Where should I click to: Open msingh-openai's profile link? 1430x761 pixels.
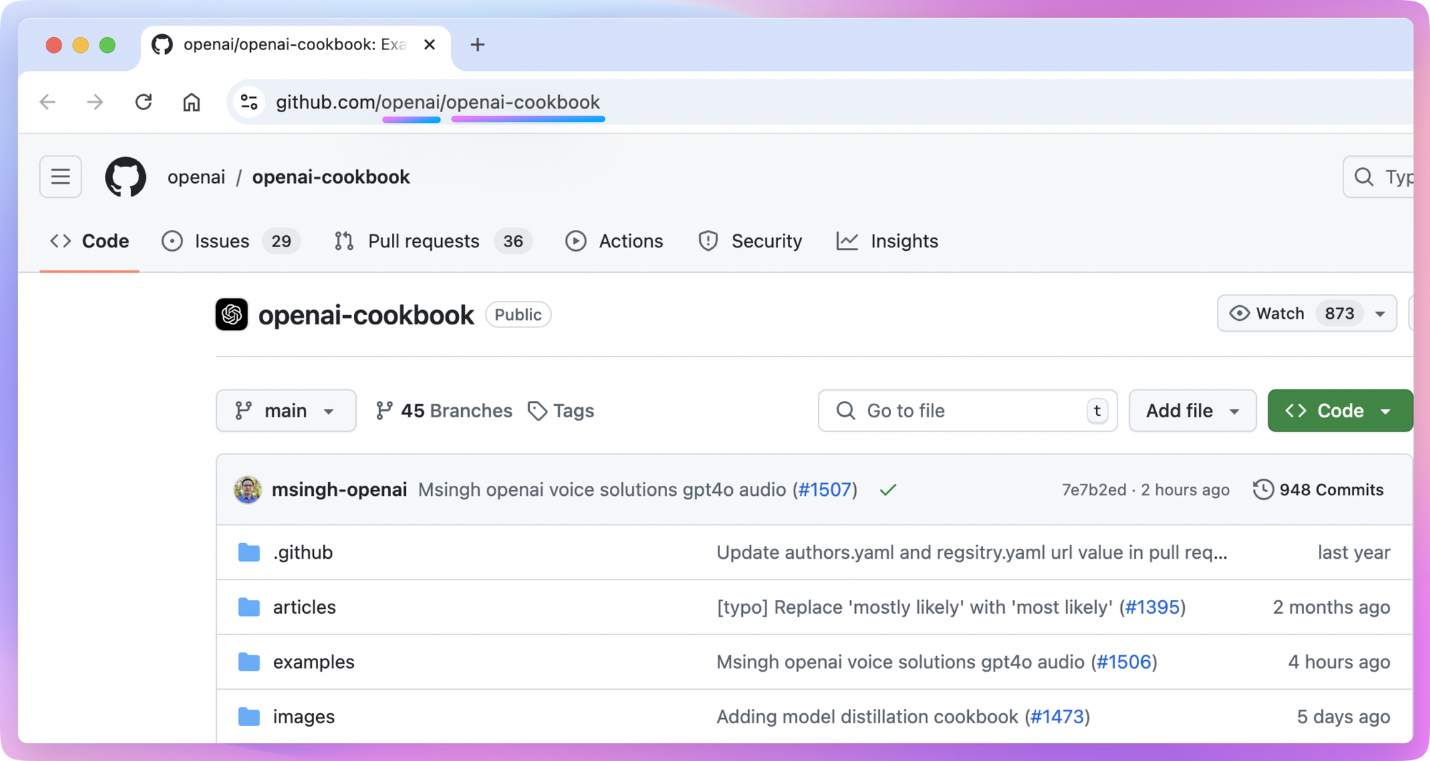coord(340,489)
